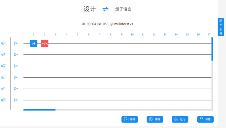Open the 新手引导 beginner guide tab

pyautogui.click(x=221, y=27)
